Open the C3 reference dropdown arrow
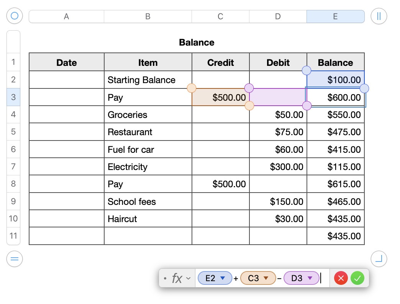The height and width of the screenshot is (304, 400). click(266, 278)
